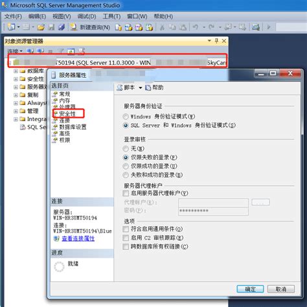Check 启用 C2 审核跟踪 checkbox
This screenshot has width=307, height=307.
coord(126,238)
